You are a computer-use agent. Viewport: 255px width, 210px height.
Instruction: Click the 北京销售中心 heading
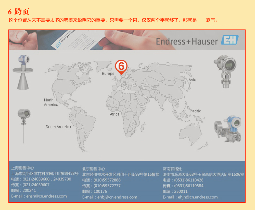[93, 169]
